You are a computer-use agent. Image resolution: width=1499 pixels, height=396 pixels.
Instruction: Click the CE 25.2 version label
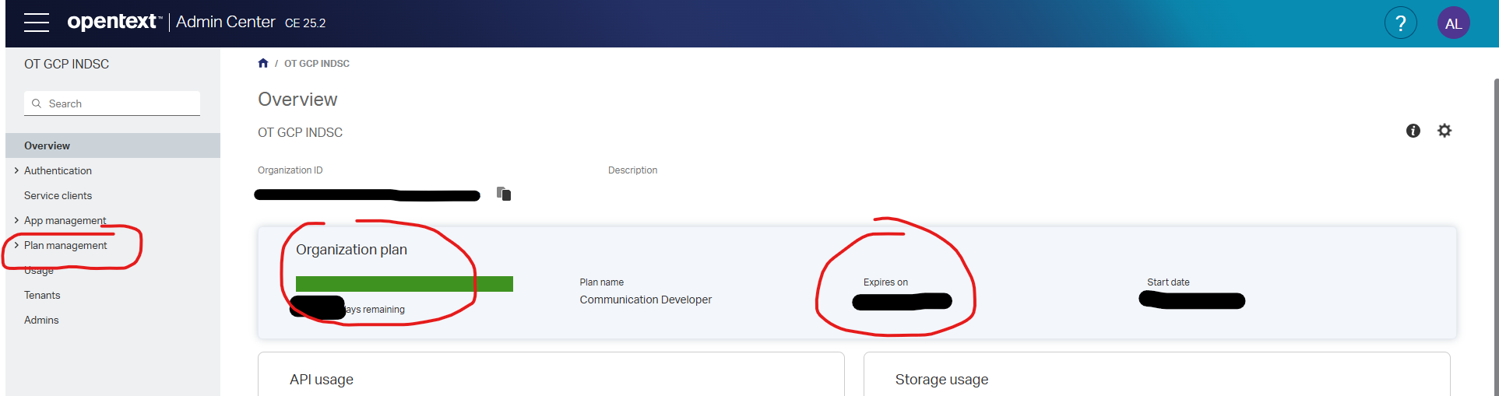305,23
